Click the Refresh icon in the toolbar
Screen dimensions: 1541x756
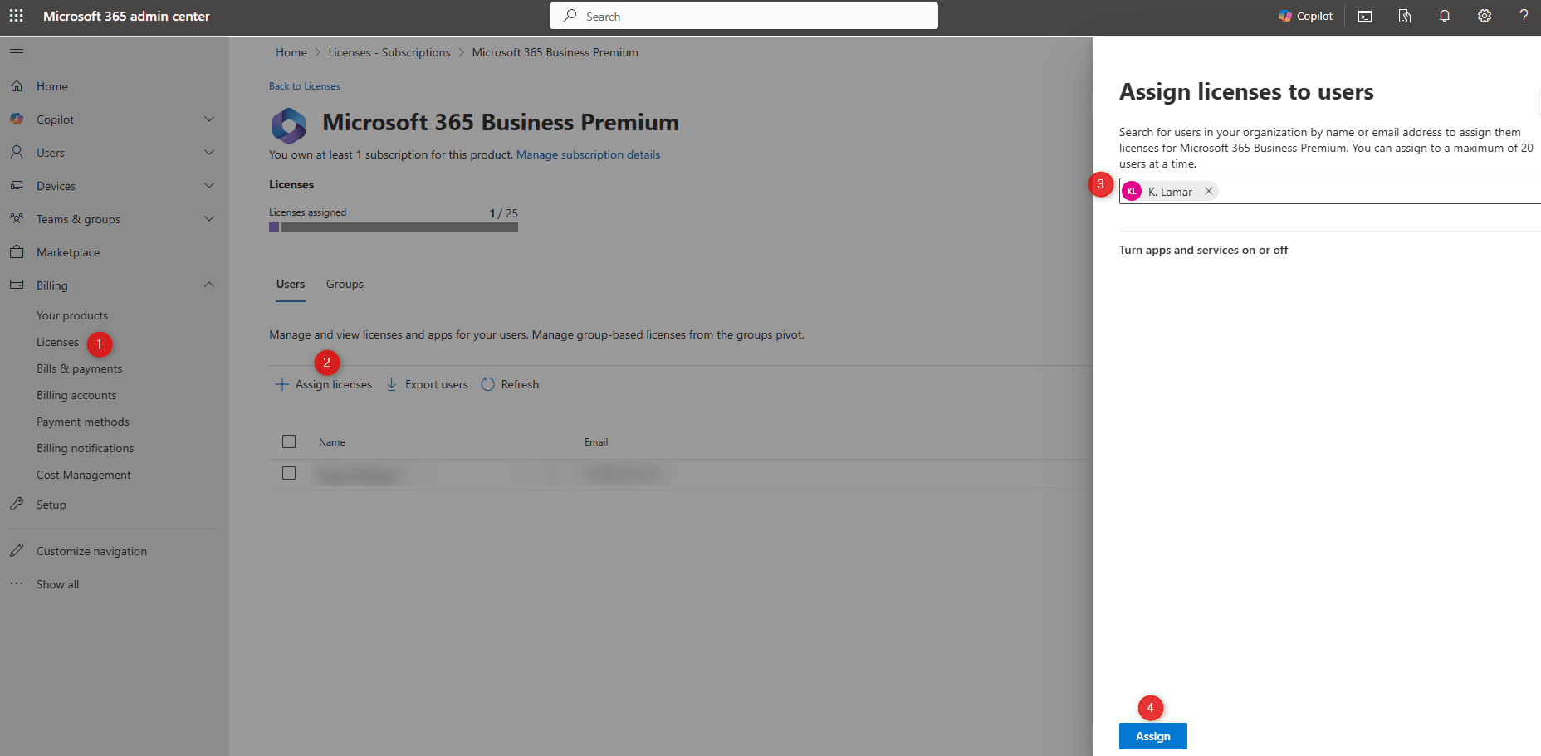[488, 384]
